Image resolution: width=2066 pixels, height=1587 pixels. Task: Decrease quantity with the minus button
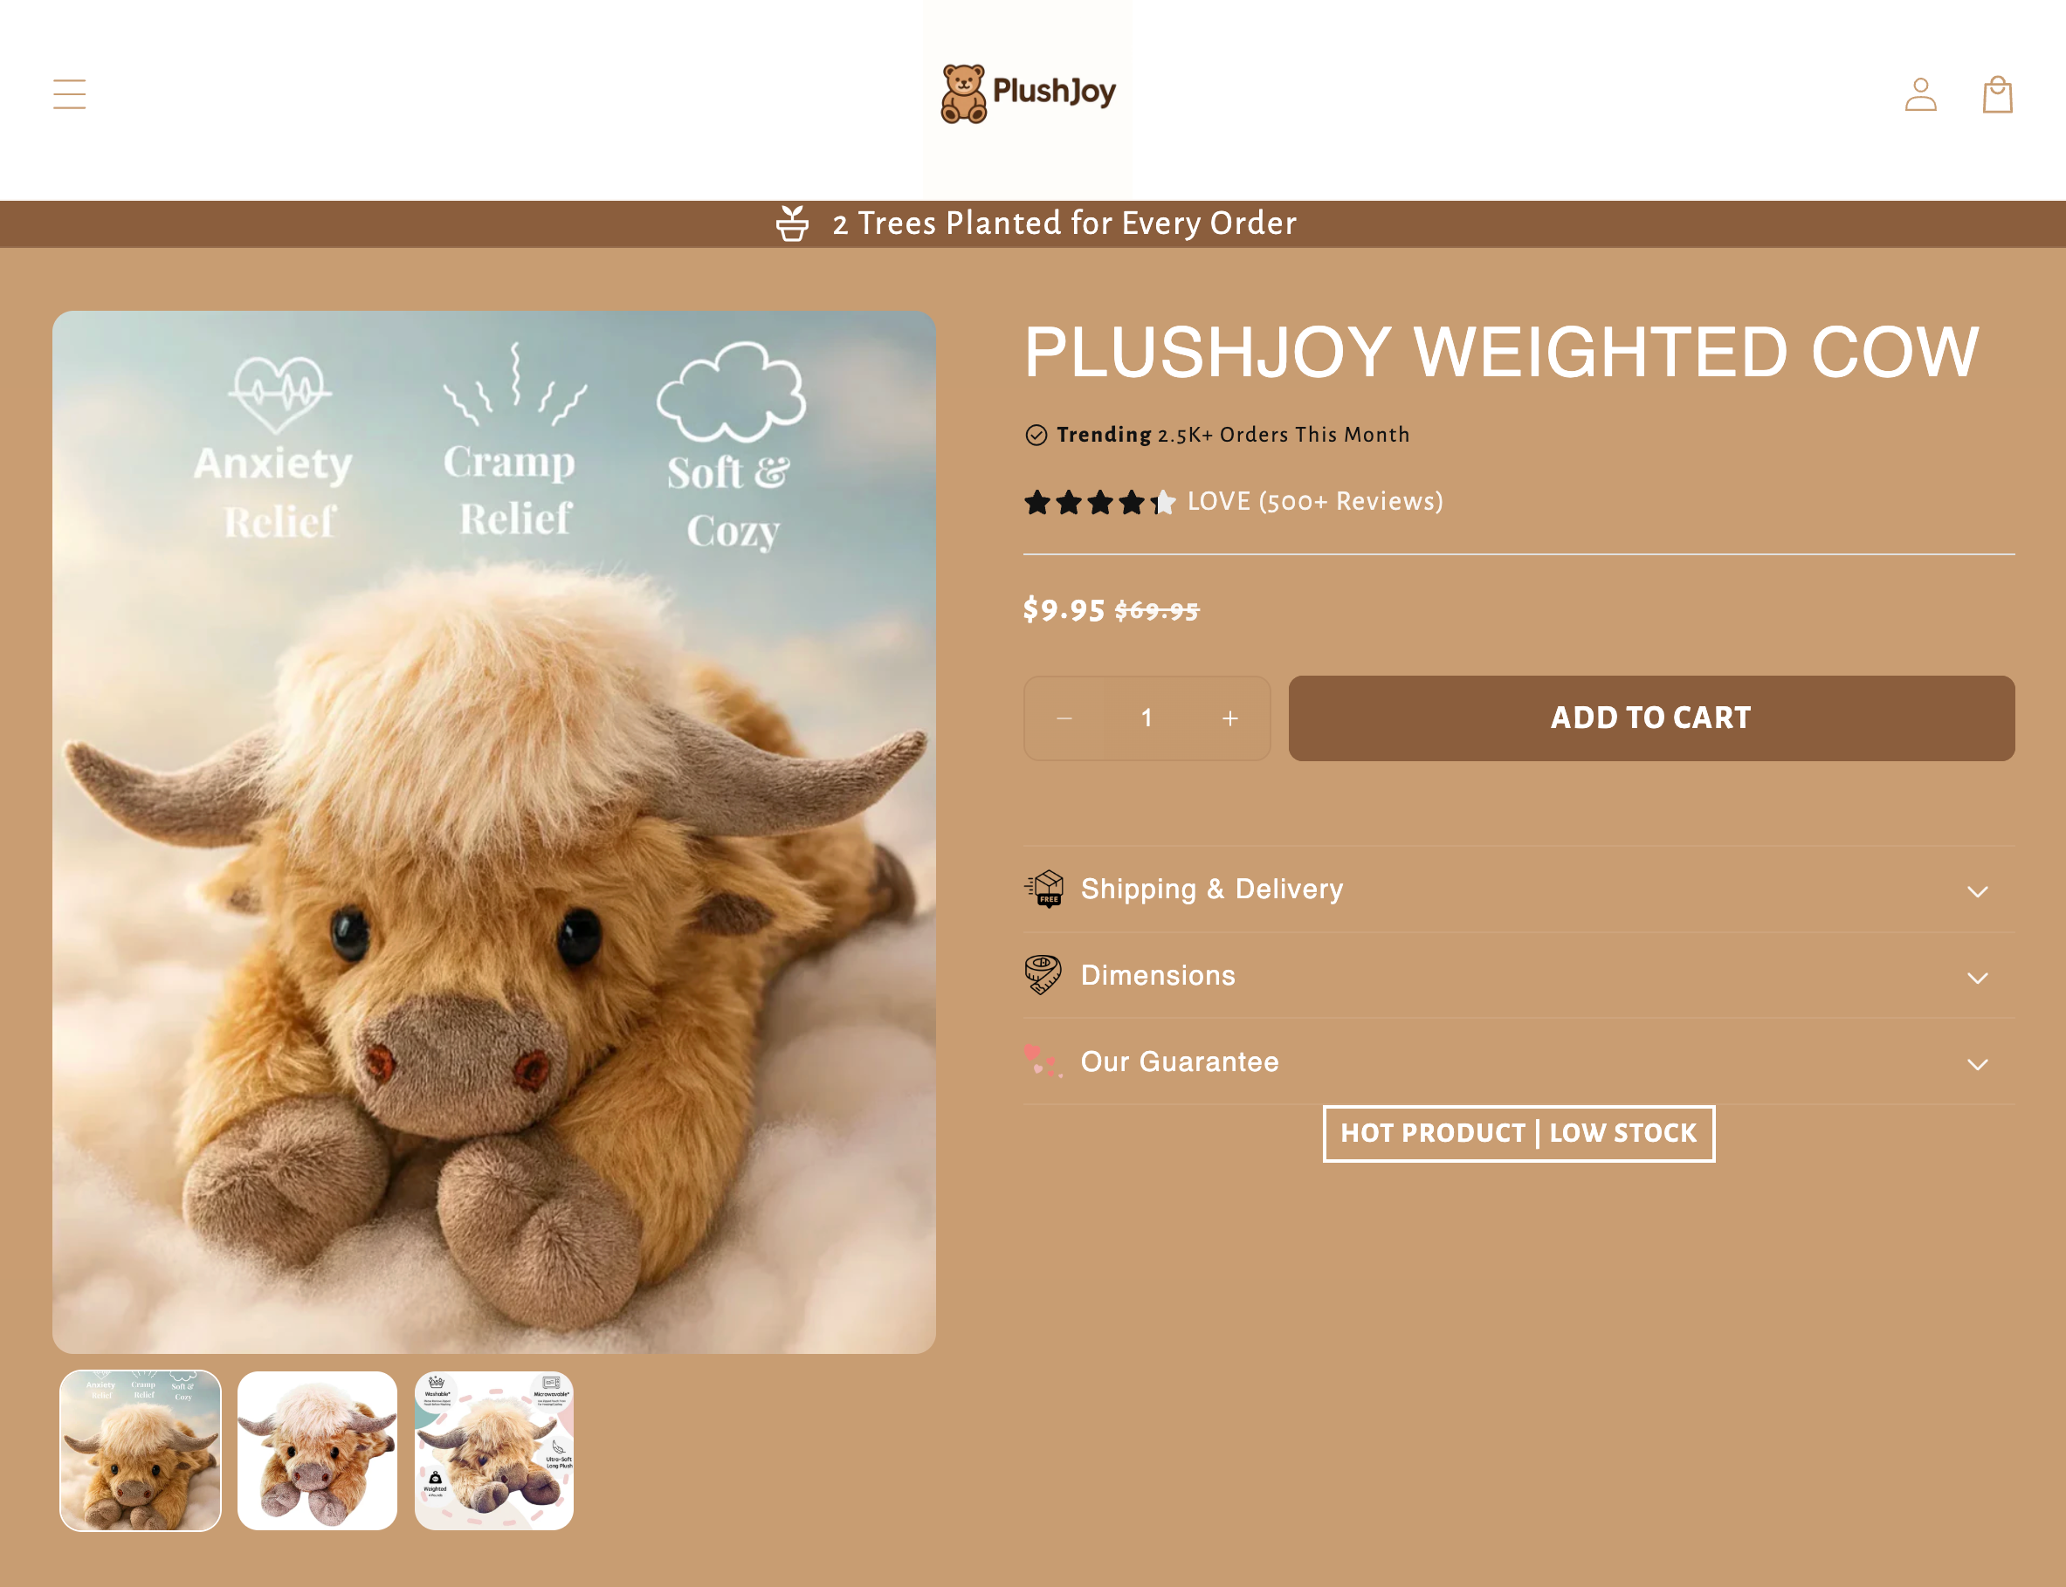click(x=1064, y=718)
